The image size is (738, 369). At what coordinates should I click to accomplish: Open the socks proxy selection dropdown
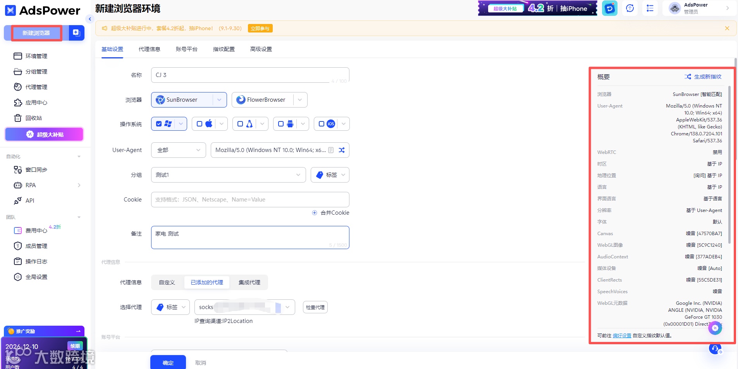click(x=245, y=307)
